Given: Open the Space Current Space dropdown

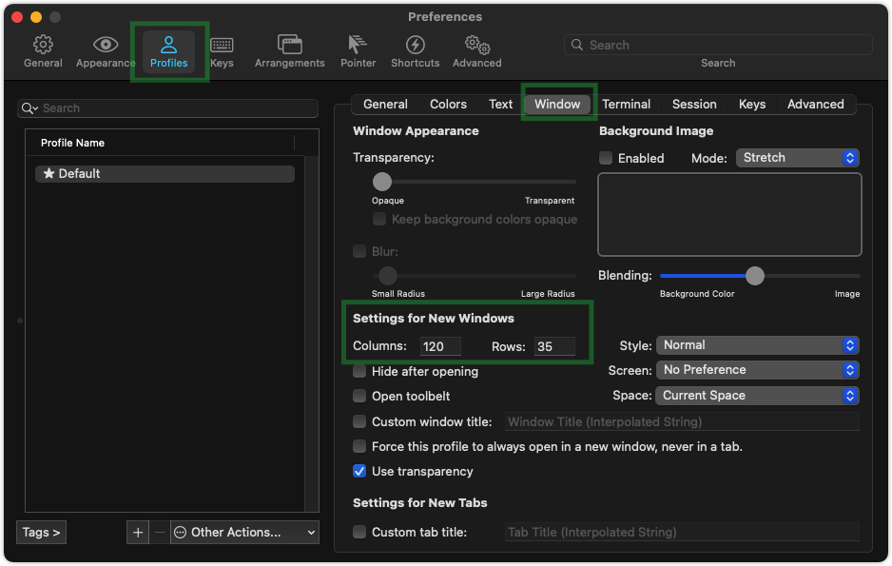Looking at the screenshot, I should pyautogui.click(x=758, y=396).
